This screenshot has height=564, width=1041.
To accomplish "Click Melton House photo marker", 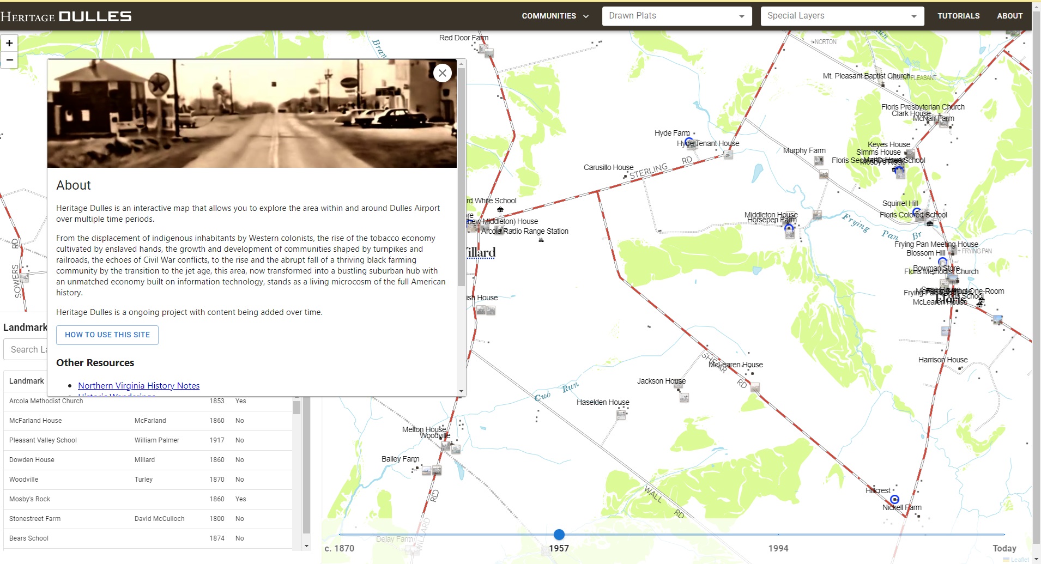I will click(446, 446).
